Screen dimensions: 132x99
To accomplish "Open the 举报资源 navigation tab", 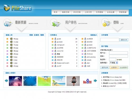I will point(123,12).
